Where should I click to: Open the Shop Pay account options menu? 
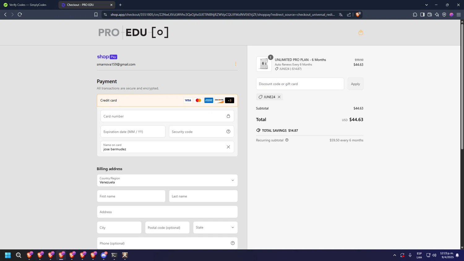coord(235,64)
